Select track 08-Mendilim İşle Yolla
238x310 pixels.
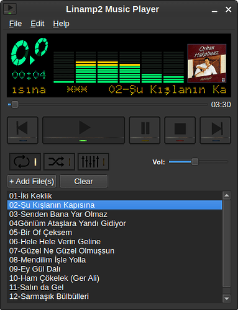click(115, 260)
